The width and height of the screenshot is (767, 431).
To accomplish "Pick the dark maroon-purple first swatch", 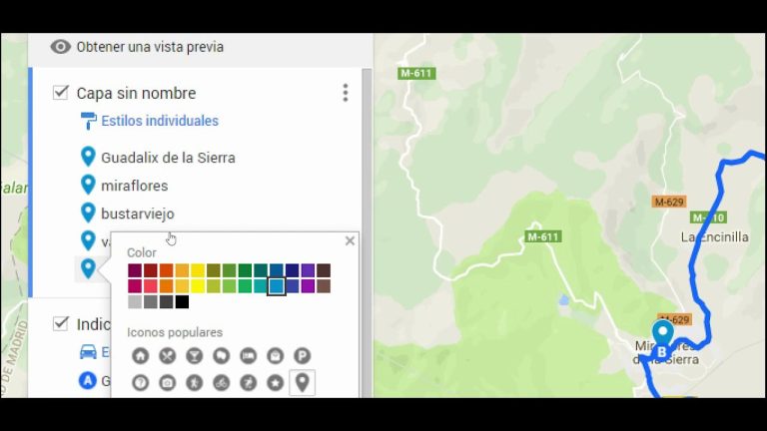I will pyautogui.click(x=135, y=270).
